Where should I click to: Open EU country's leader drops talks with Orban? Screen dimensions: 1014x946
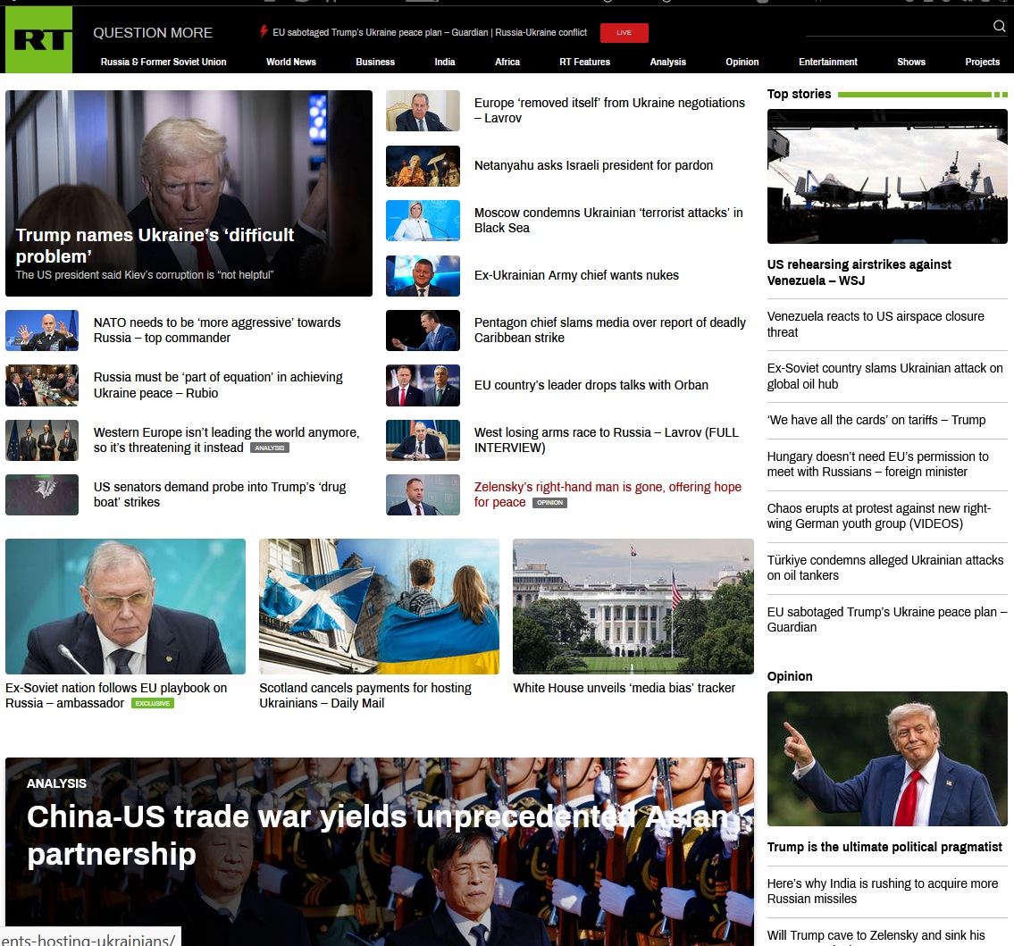[591, 385]
